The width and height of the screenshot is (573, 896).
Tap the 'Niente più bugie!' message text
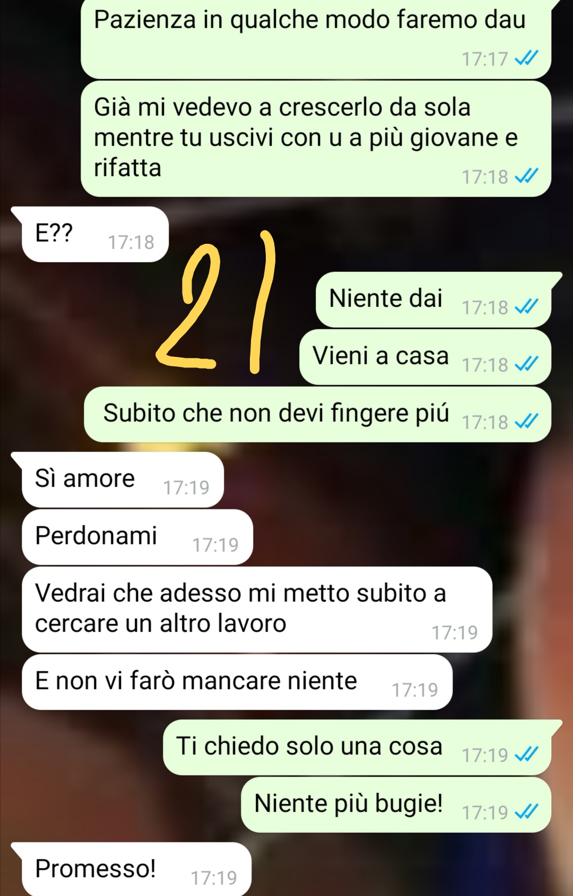(349, 804)
